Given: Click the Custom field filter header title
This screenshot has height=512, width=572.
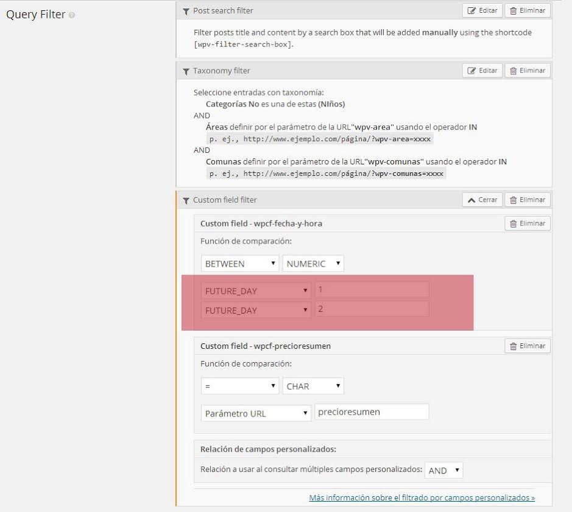Looking at the screenshot, I should click(x=225, y=200).
